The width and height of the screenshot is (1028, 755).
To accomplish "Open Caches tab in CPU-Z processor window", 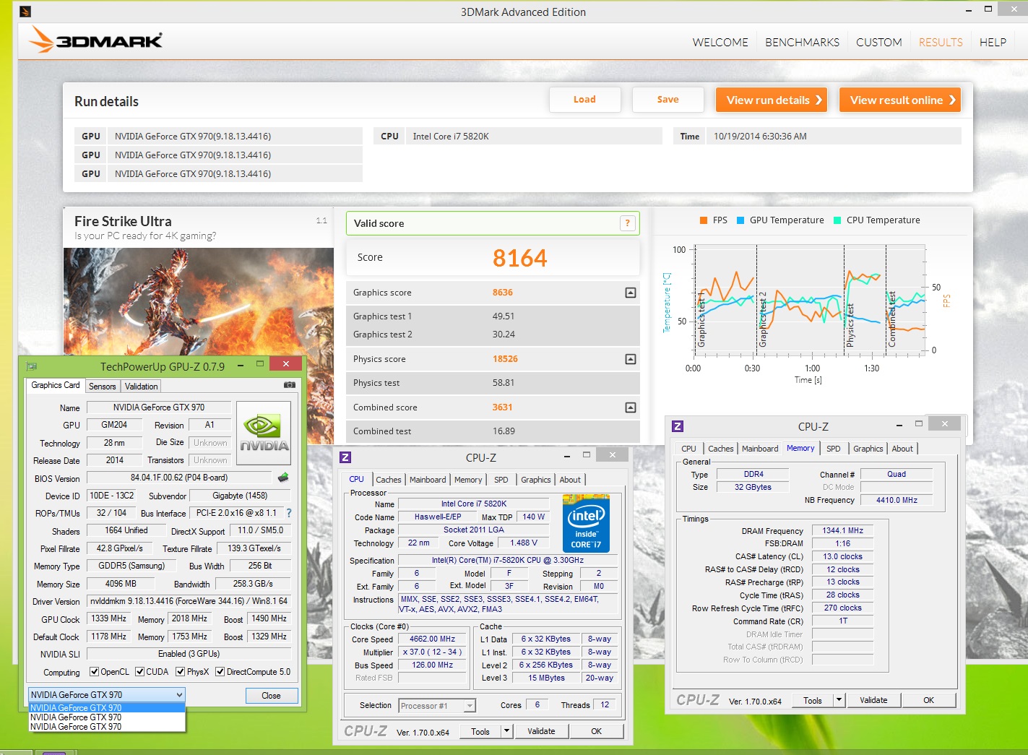I will [389, 480].
